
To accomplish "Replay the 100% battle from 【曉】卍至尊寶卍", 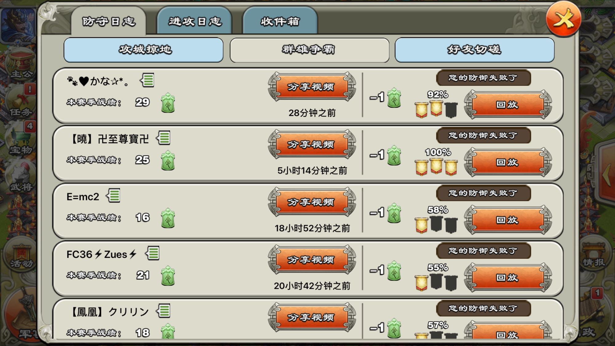I will pyautogui.click(x=508, y=162).
